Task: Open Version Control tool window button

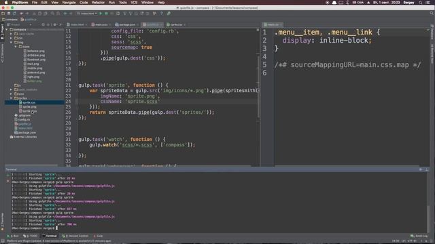Action: click(x=75, y=236)
